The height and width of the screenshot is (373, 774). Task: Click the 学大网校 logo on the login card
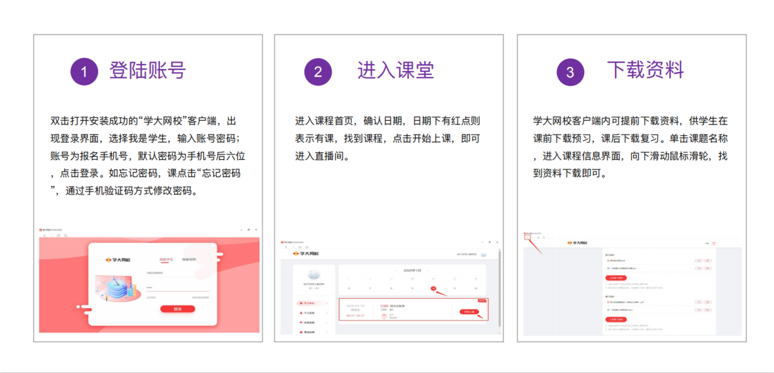[x=118, y=260]
